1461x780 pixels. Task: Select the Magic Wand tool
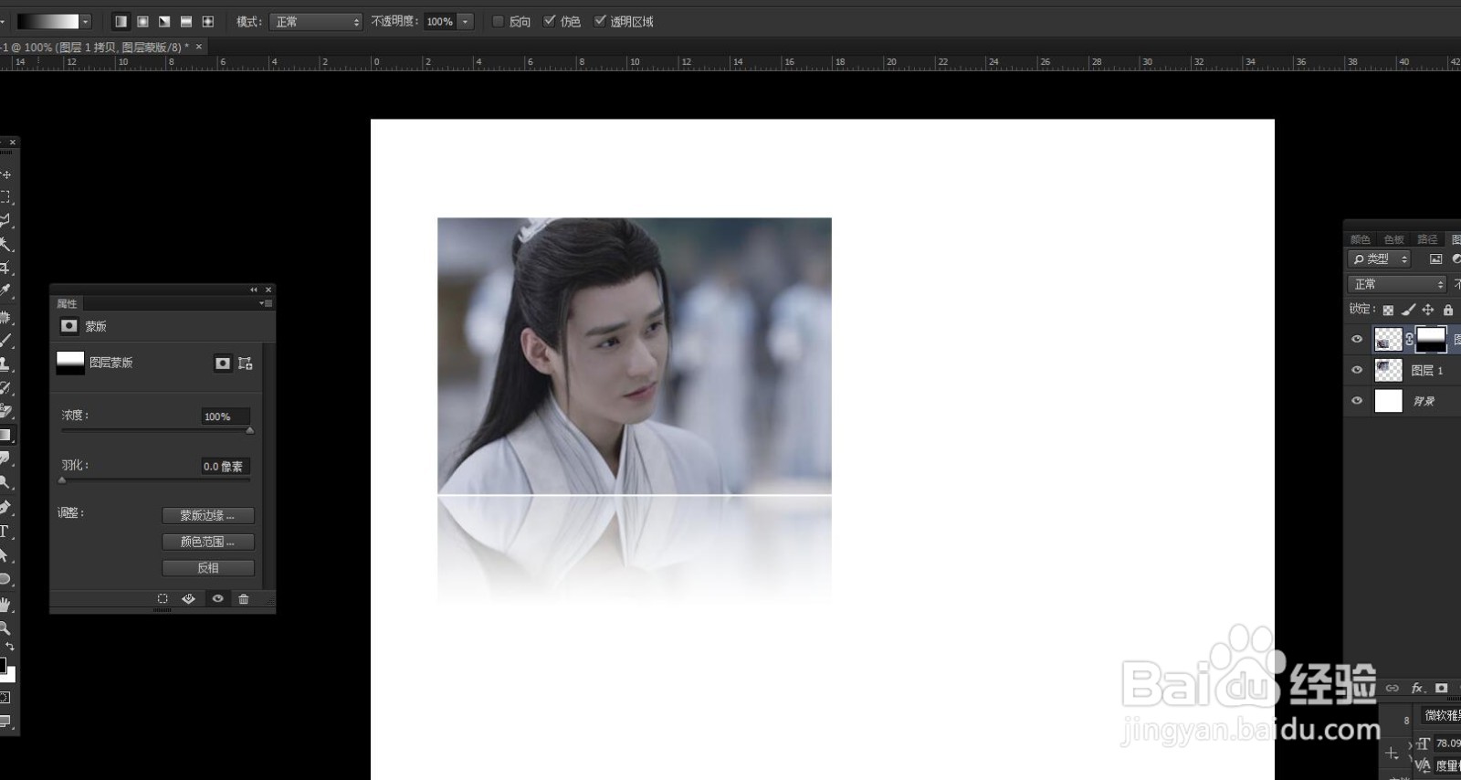pyautogui.click(x=5, y=245)
